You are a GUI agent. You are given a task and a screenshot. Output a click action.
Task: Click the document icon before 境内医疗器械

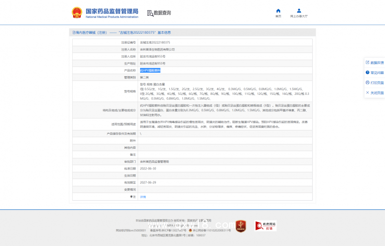(x=74, y=32)
